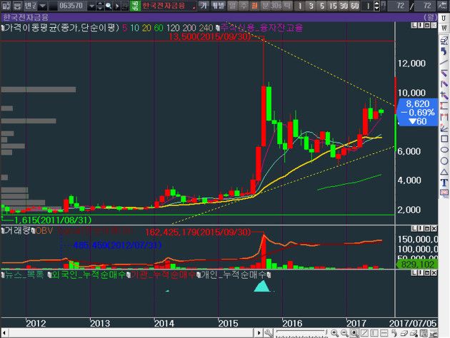Image resolution: width=450 pixels, height=338 pixels.
Task: Click the 변경 button in top toolbar
Action: pyautogui.click(x=30, y=6)
